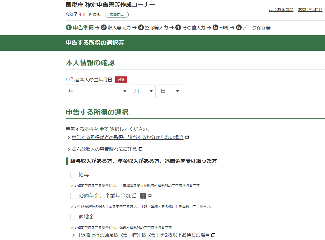Image resolution: width=325 pixels, height=240 pixels.
Task: Check the 給与 checkbox
Action: [73, 175]
